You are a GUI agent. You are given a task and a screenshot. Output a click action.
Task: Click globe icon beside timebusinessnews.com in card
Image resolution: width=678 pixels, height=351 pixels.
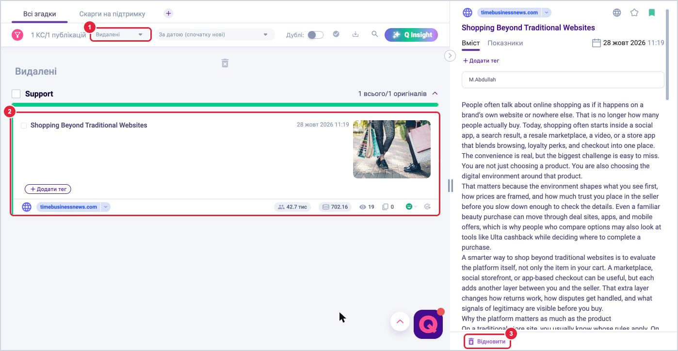pos(27,207)
